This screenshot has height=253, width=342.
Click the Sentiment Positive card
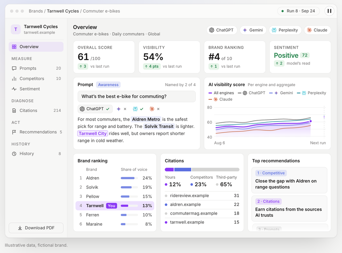pos(300,57)
